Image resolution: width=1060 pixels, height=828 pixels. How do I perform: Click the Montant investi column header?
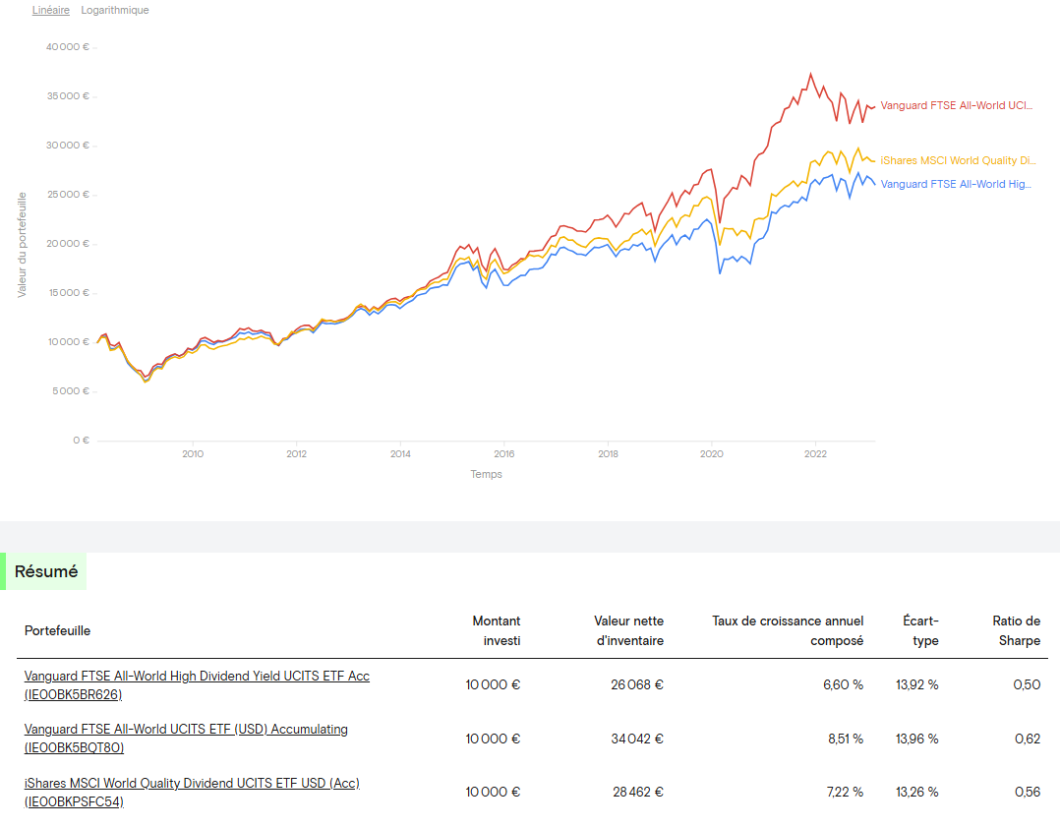point(496,630)
